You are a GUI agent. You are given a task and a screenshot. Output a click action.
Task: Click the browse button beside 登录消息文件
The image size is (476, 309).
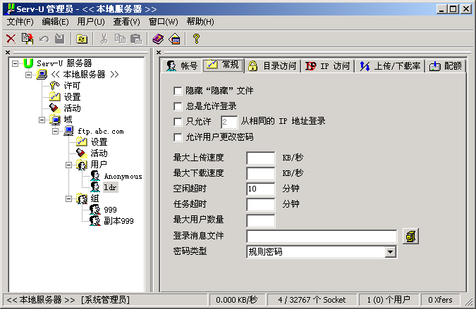(410, 237)
